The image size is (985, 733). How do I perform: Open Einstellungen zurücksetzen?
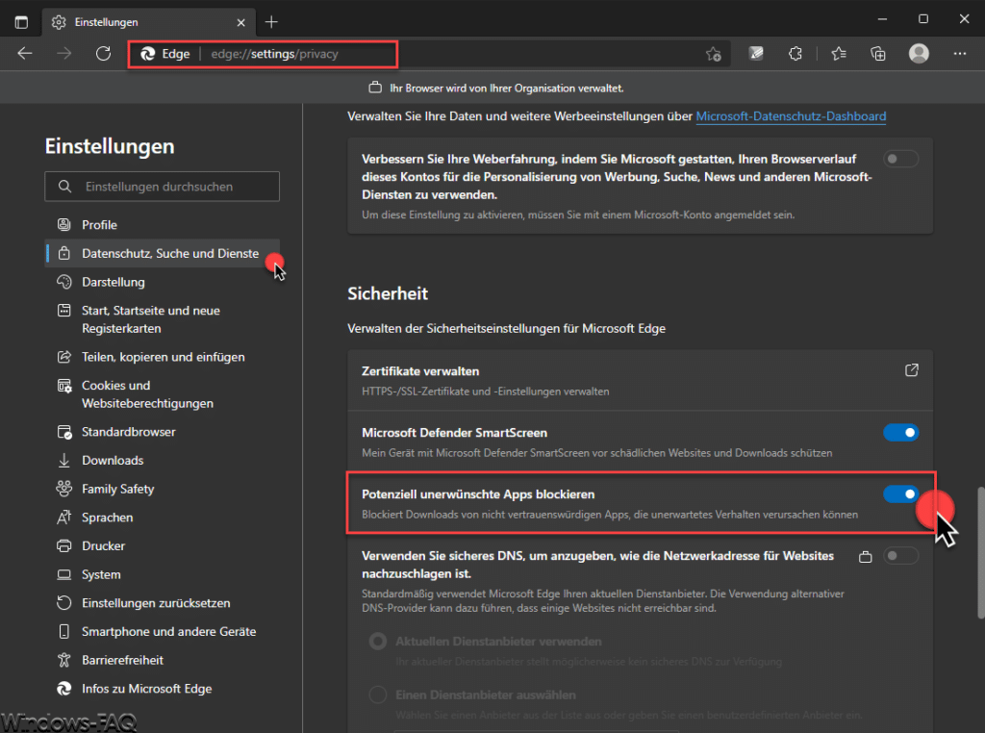pos(162,603)
